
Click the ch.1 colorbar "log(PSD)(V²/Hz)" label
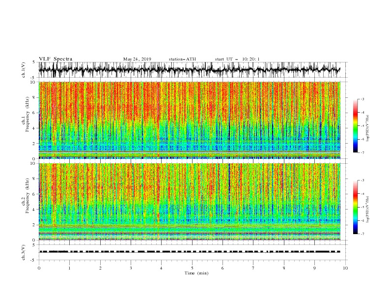pyautogui.click(x=367, y=128)
